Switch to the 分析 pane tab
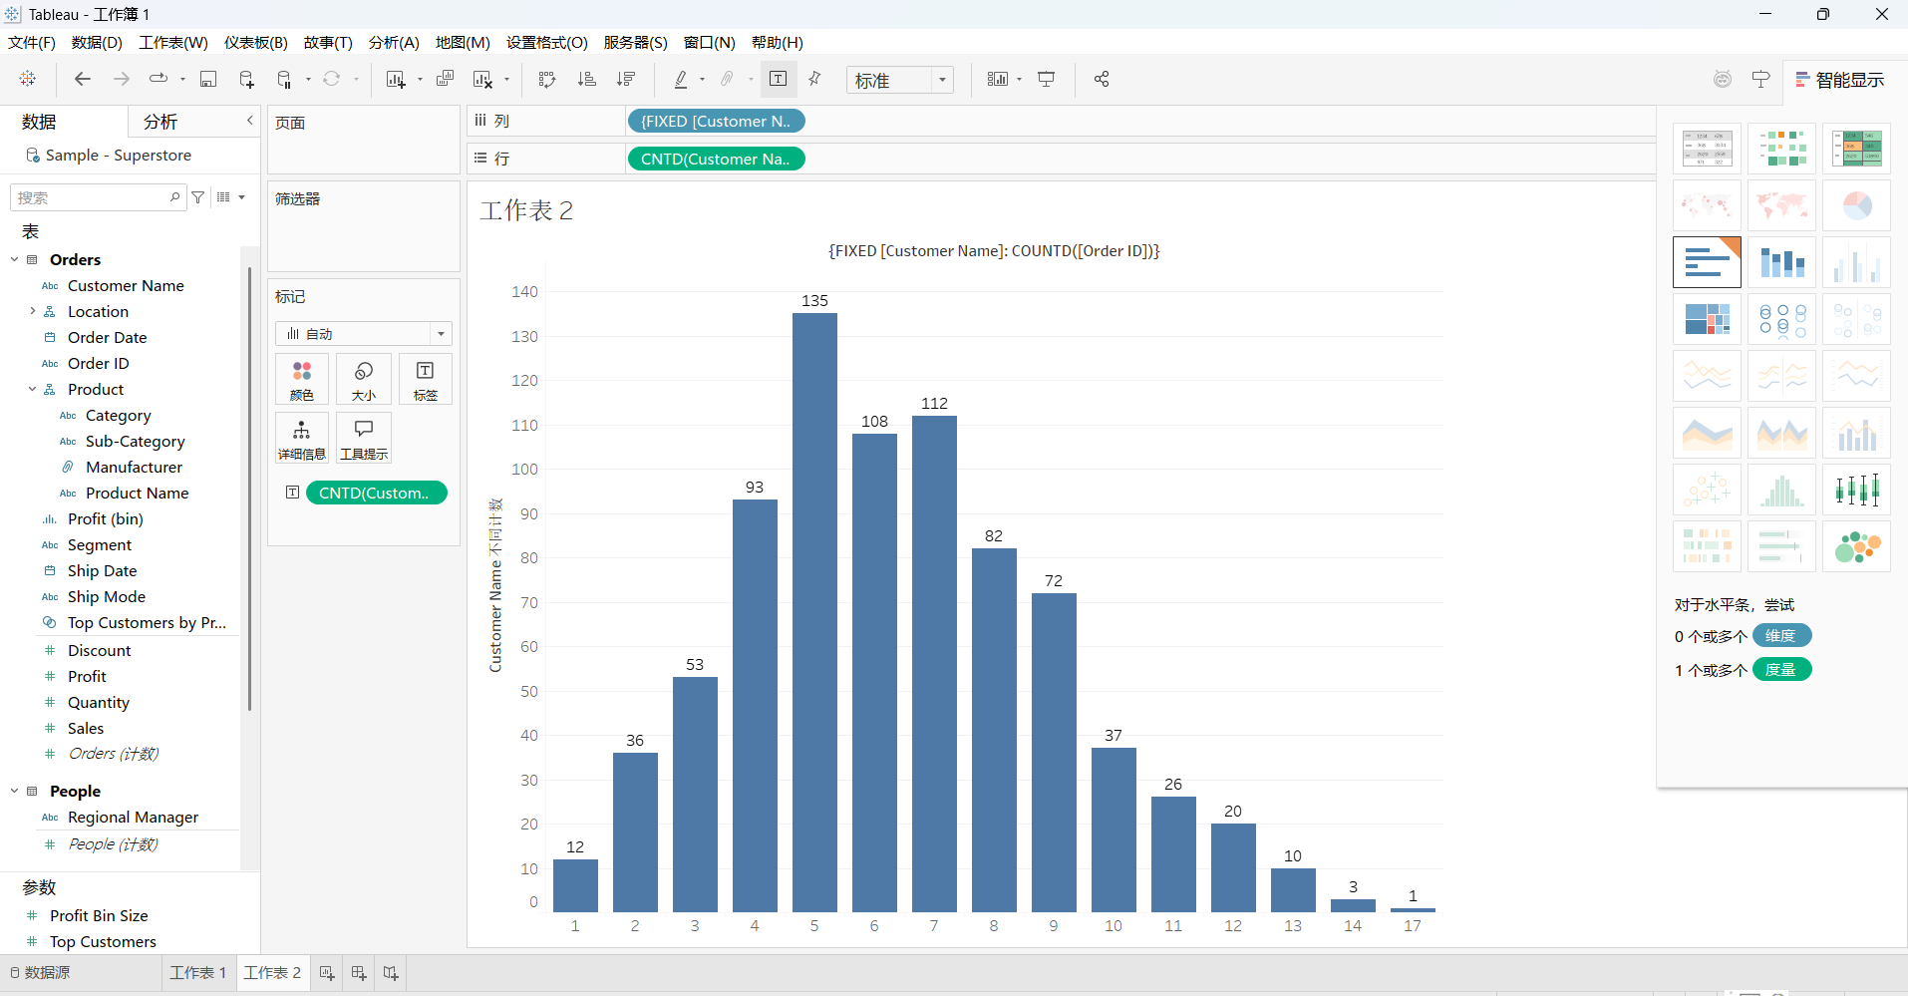The width and height of the screenshot is (1908, 996). [160, 122]
